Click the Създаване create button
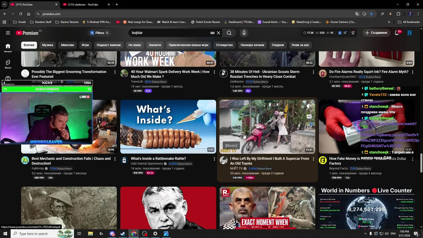The image size is (423, 238). point(376,33)
